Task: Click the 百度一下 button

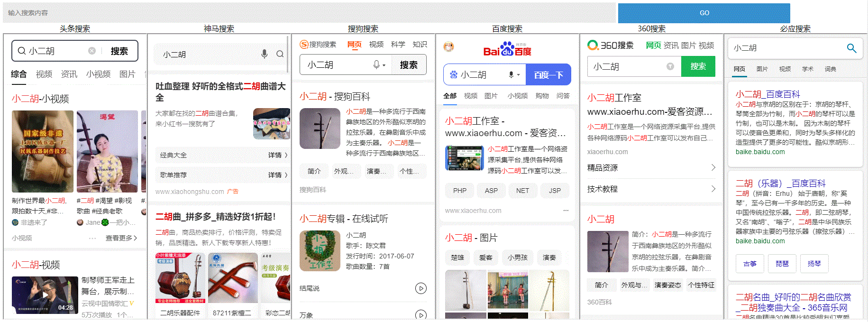Action: tap(548, 75)
